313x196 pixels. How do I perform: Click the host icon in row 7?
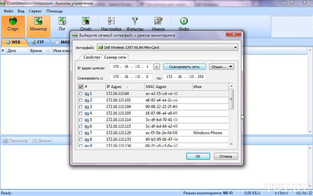87,133
